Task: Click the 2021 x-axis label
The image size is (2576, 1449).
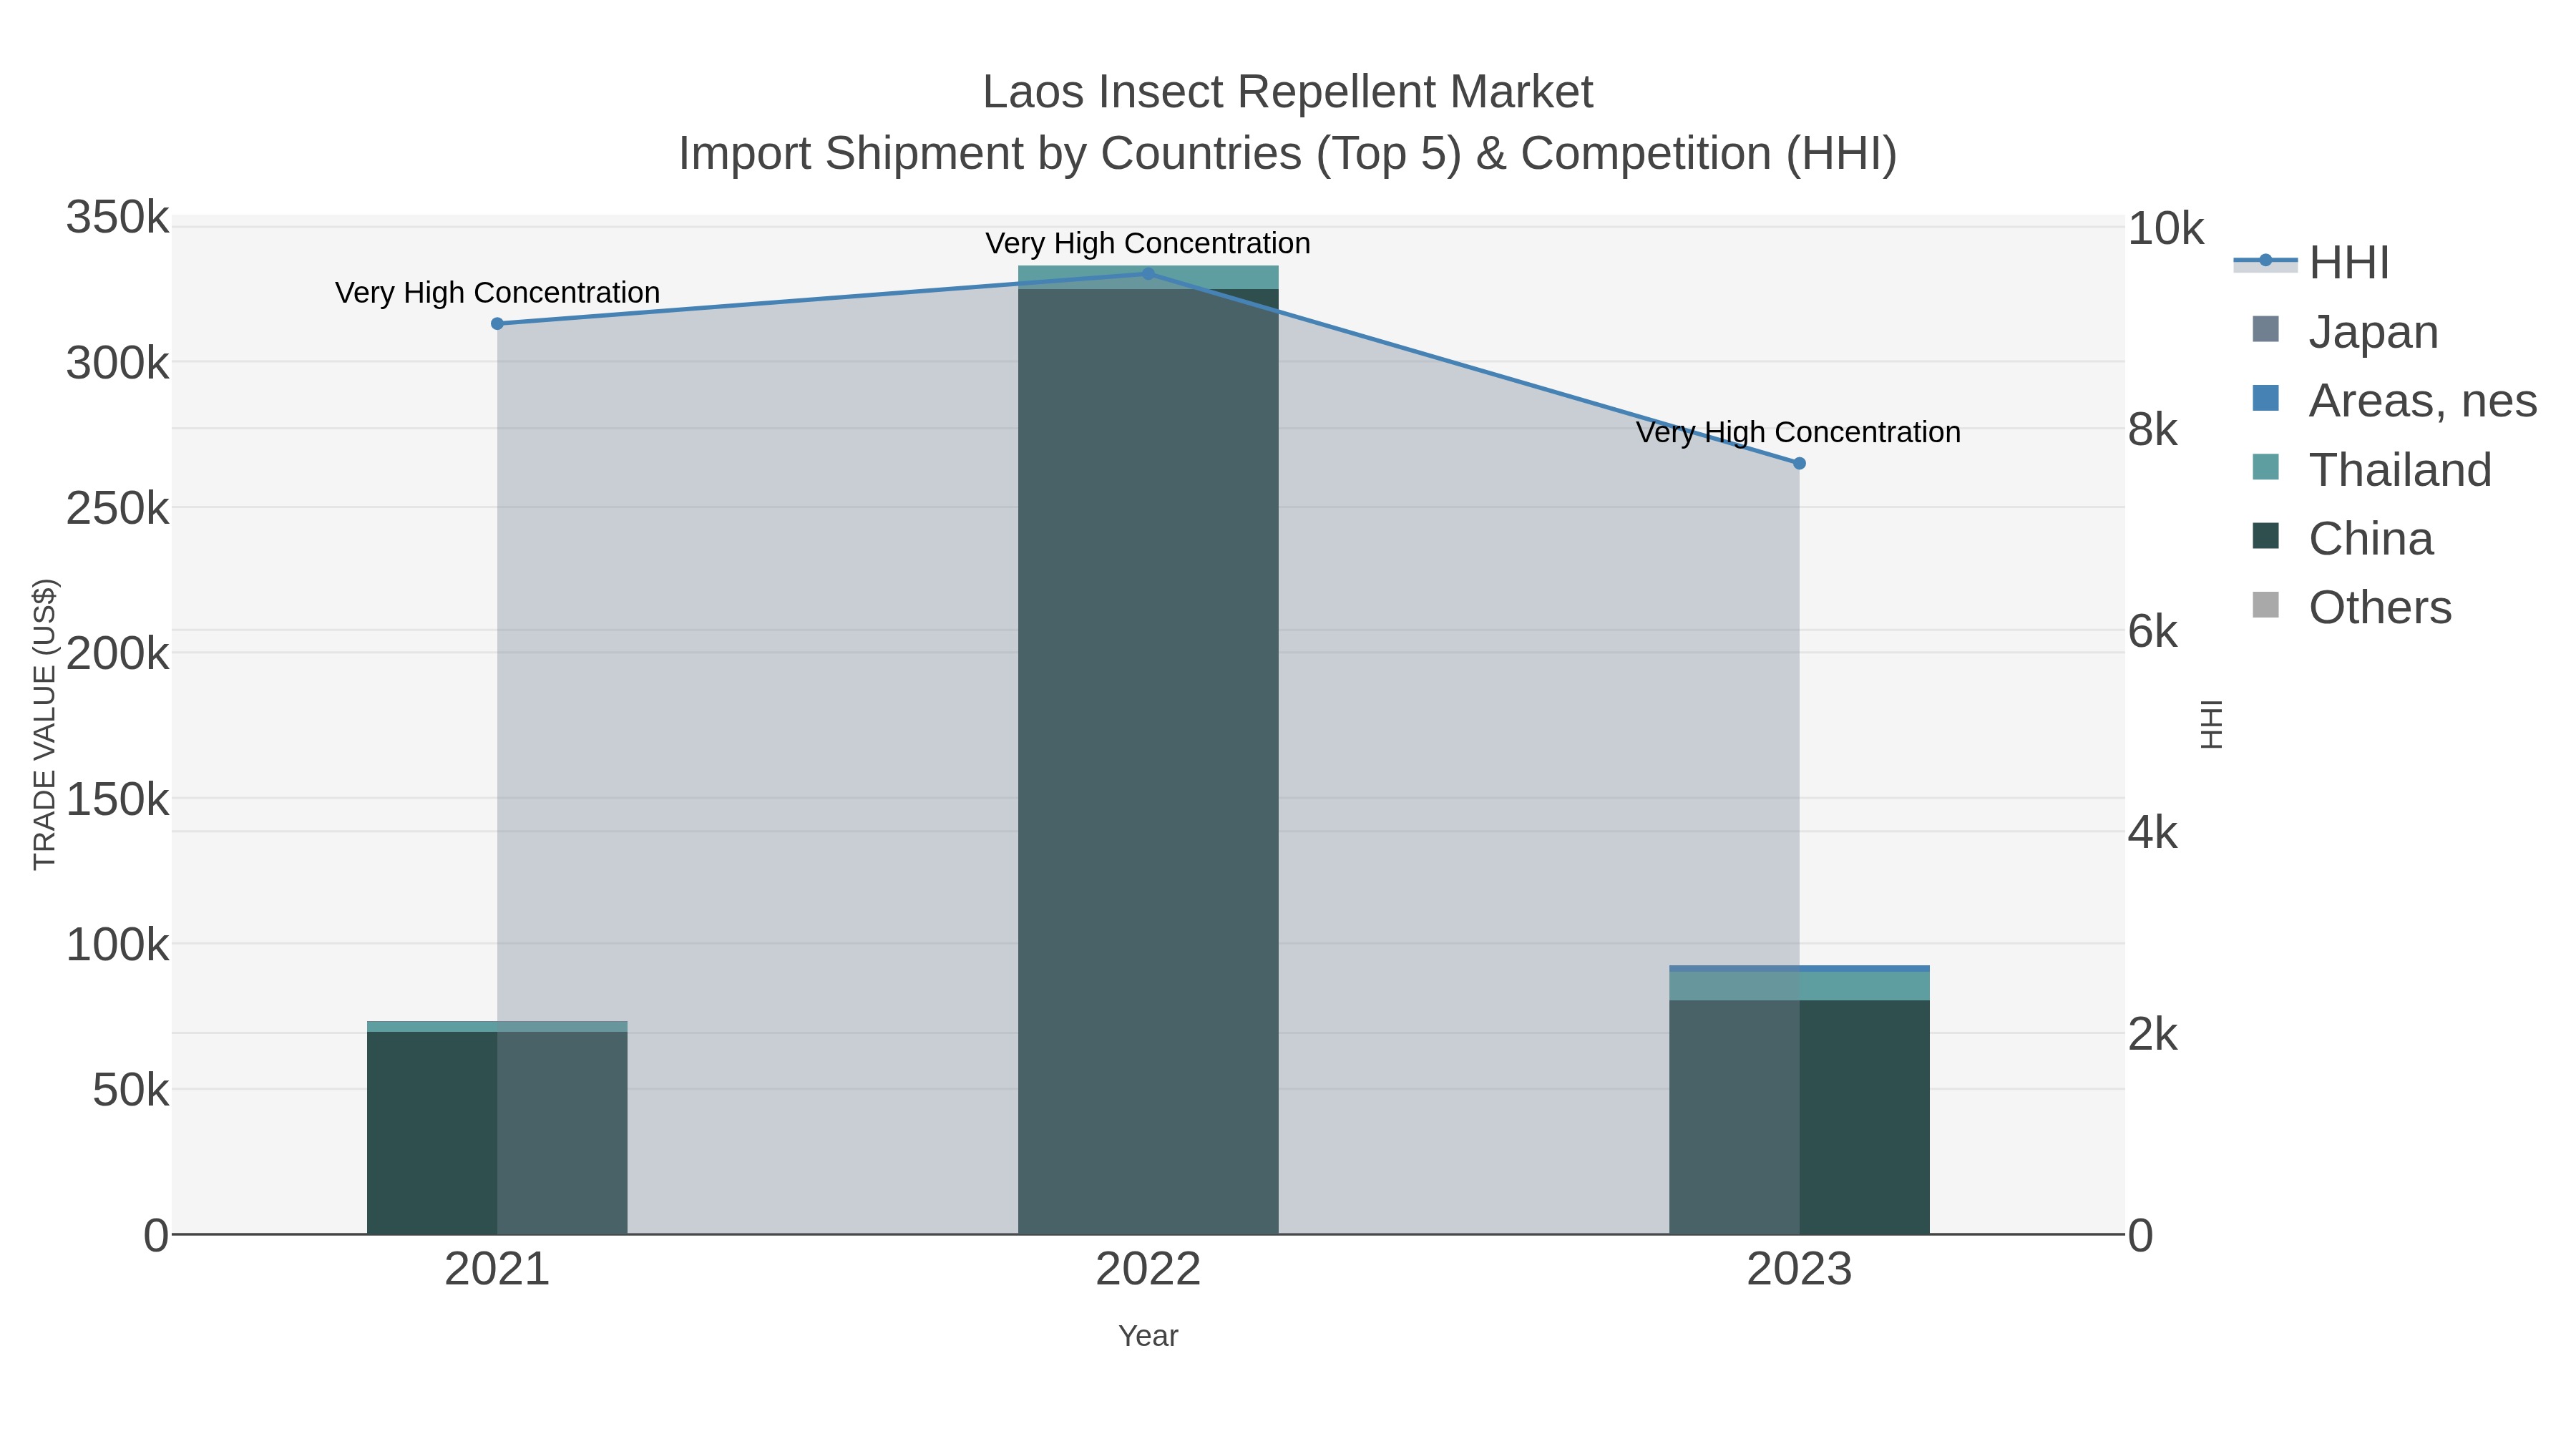Action: tap(497, 1270)
